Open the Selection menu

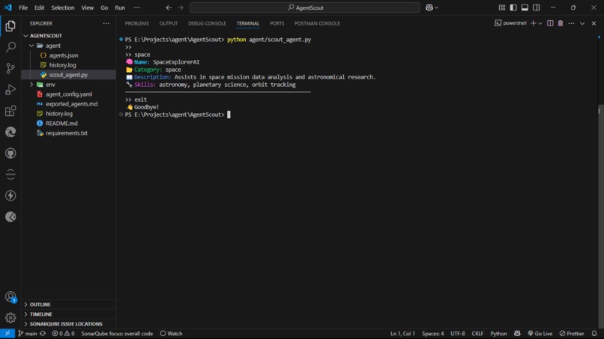63,7
